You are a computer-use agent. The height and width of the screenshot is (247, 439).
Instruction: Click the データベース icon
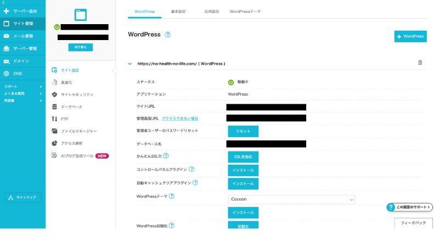pos(54,106)
